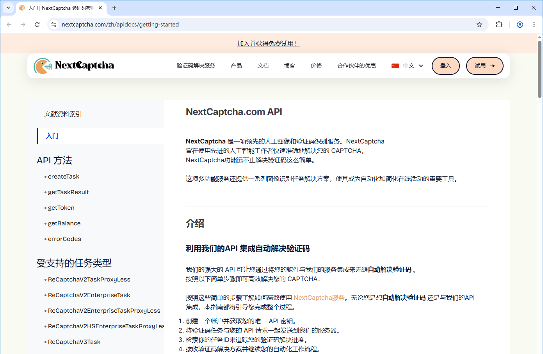The image size is (543, 354).
Task: Minimize the Chrome window
Action: (x=498, y=8)
